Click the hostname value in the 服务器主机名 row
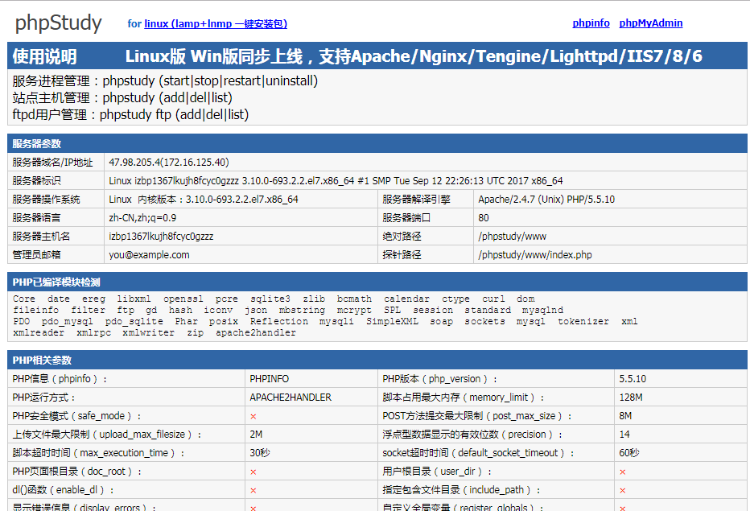The height and width of the screenshot is (511, 750). [x=161, y=237]
